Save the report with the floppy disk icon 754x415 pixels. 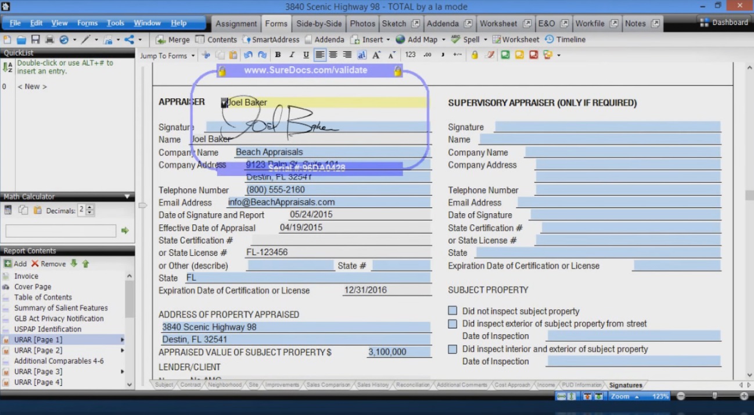click(35, 40)
